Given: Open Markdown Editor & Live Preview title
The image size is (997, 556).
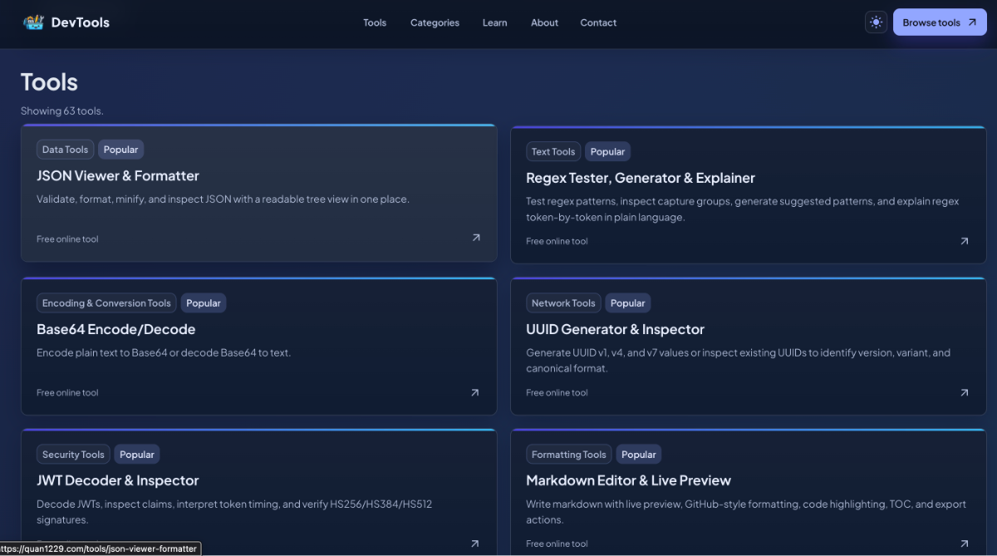Looking at the screenshot, I should pyautogui.click(x=628, y=480).
